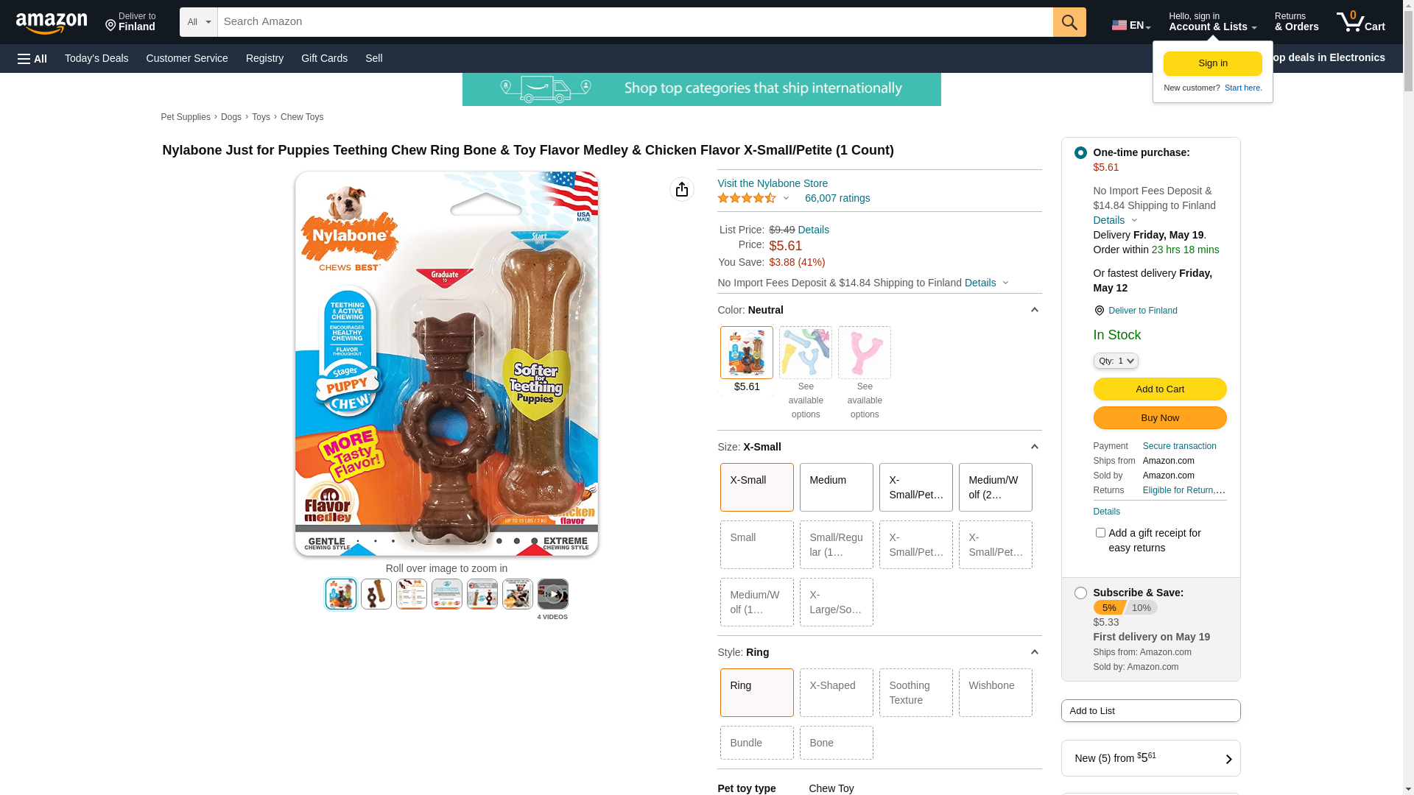This screenshot has width=1414, height=795.
Task: Open the search category All dropdown
Action: click(199, 22)
